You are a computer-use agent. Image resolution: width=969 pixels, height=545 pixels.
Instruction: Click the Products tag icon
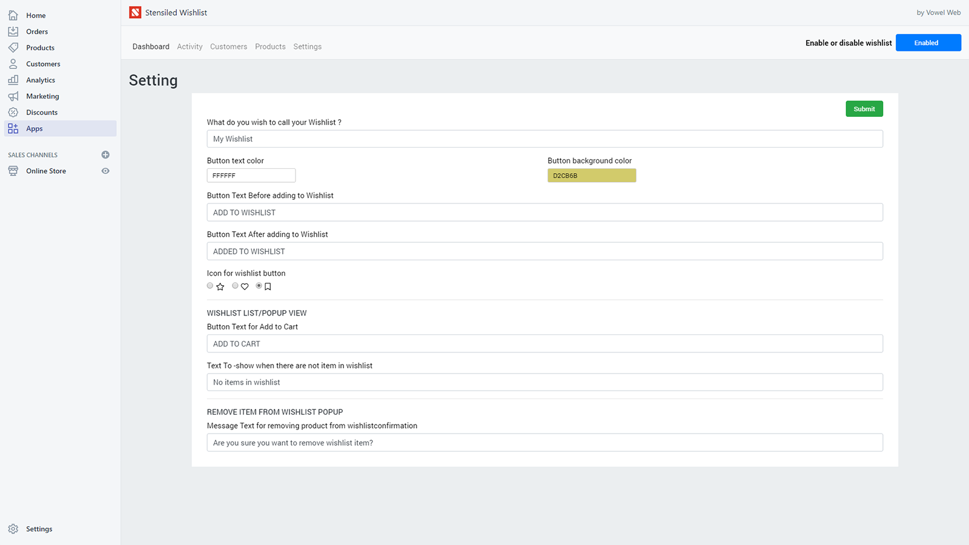13,47
